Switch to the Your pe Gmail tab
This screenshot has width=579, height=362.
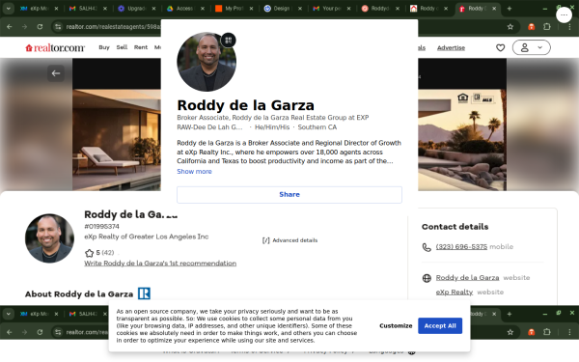tap(332, 8)
